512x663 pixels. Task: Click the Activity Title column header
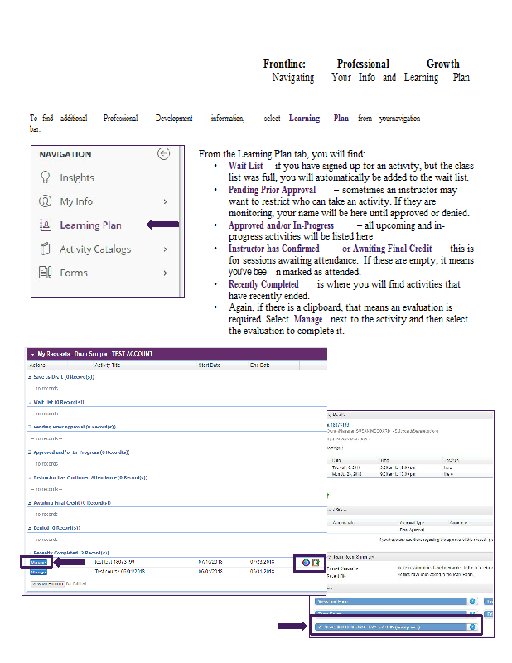coord(108,365)
